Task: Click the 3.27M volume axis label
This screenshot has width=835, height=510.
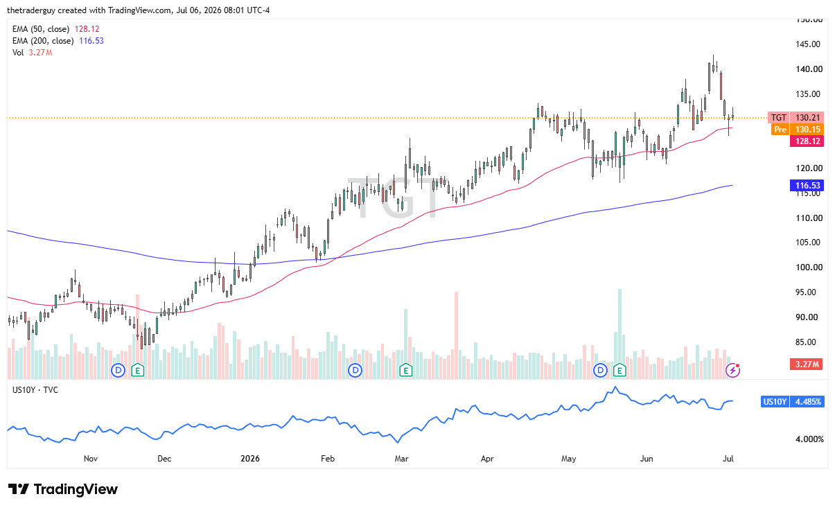Action: tap(807, 364)
